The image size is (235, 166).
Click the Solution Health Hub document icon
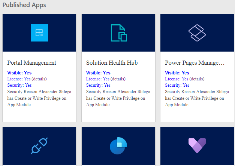tap(119, 33)
